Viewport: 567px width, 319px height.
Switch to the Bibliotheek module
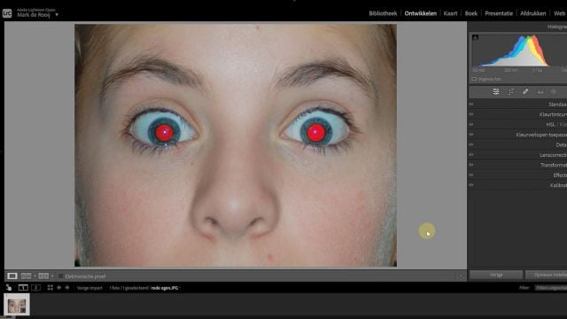pos(383,13)
